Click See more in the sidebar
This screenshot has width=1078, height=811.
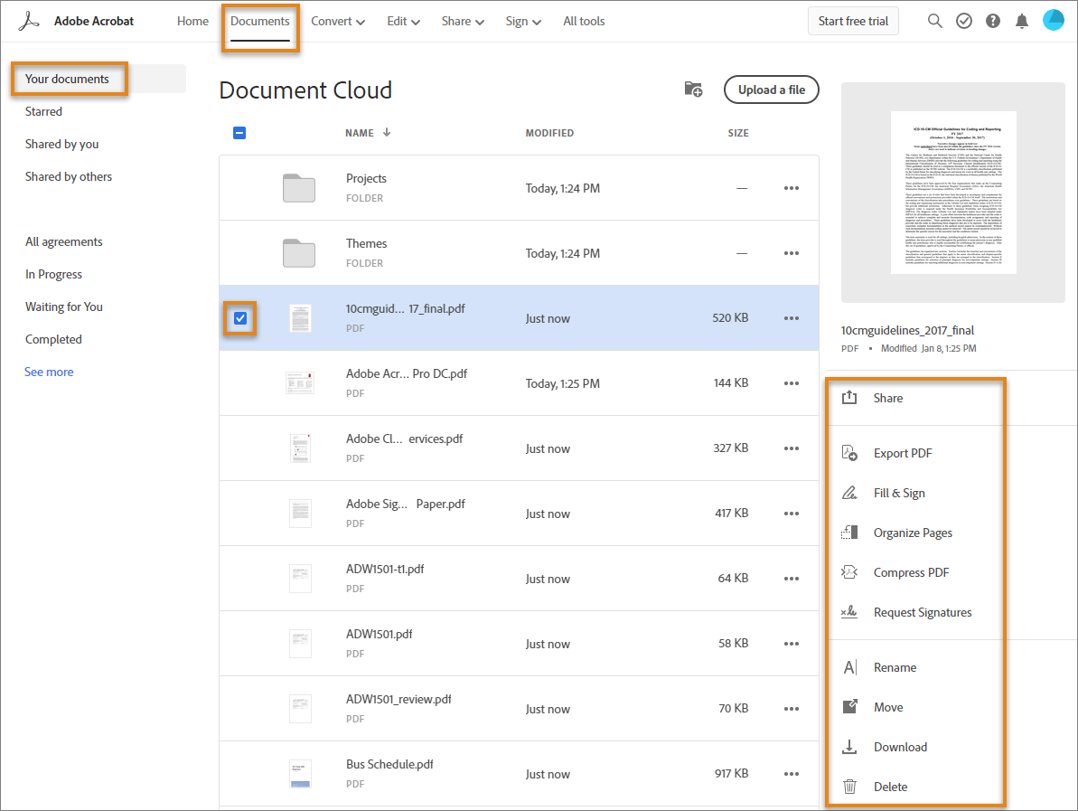49,371
